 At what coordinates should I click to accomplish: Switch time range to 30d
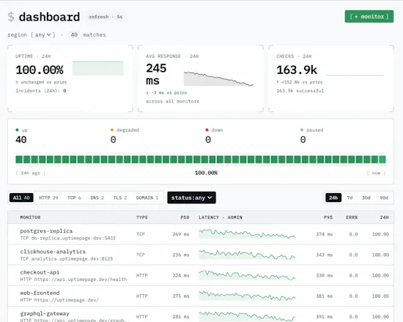(366, 198)
